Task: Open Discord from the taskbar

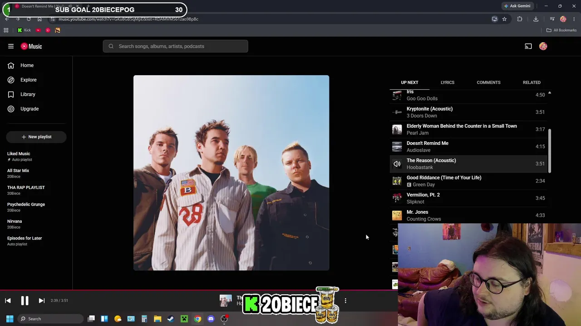Action: point(211,319)
